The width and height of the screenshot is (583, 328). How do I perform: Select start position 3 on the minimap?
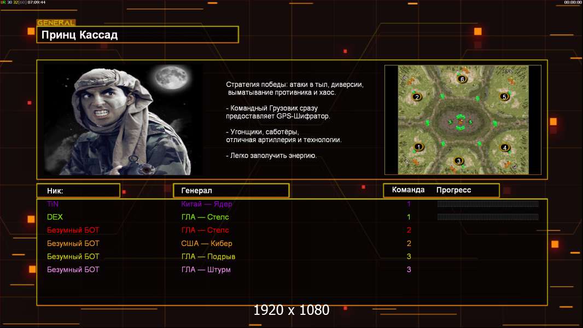(459, 161)
